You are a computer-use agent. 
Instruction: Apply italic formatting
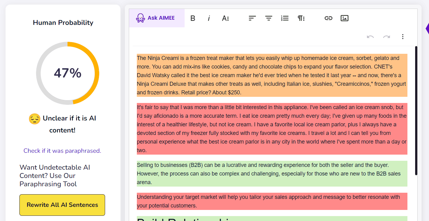(x=209, y=18)
